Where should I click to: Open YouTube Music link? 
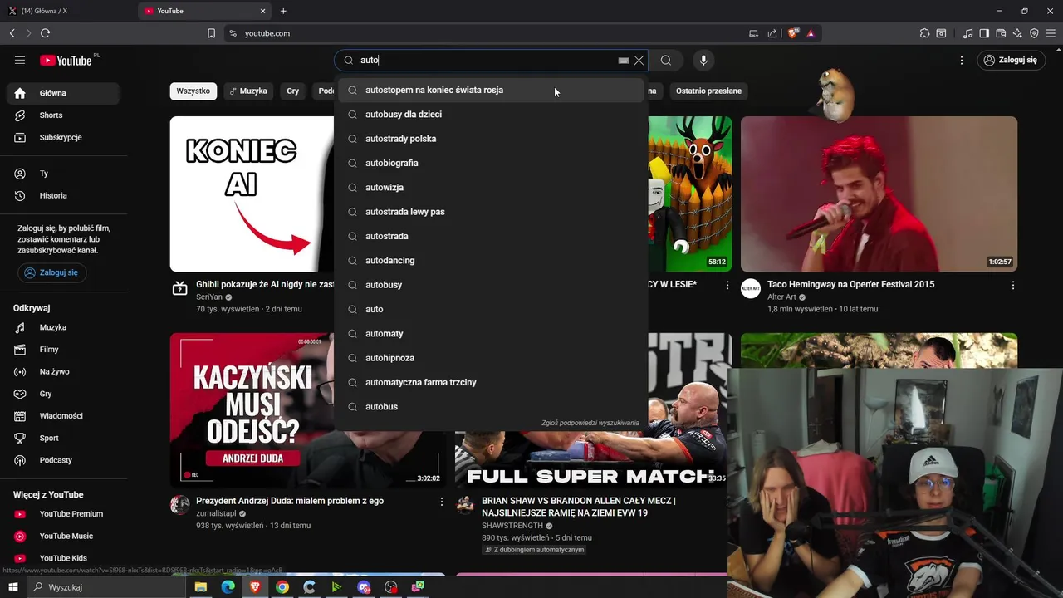tap(63, 536)
